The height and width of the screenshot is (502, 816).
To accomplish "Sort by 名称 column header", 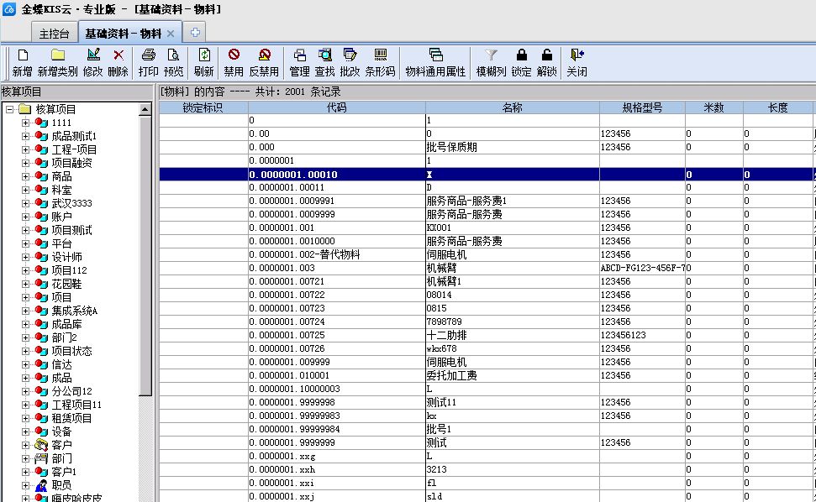I will 512,107.
